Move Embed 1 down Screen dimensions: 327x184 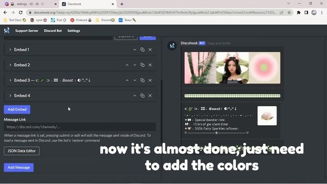tap(135, 50)
